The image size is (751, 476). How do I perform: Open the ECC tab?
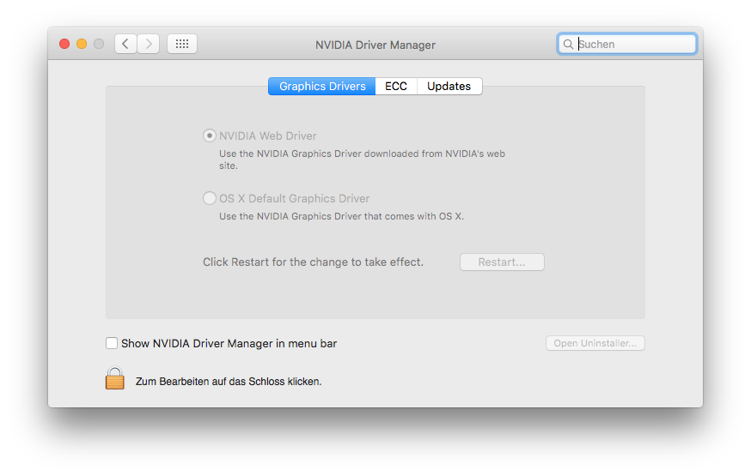pyautogui.click(x=396, y=87)
